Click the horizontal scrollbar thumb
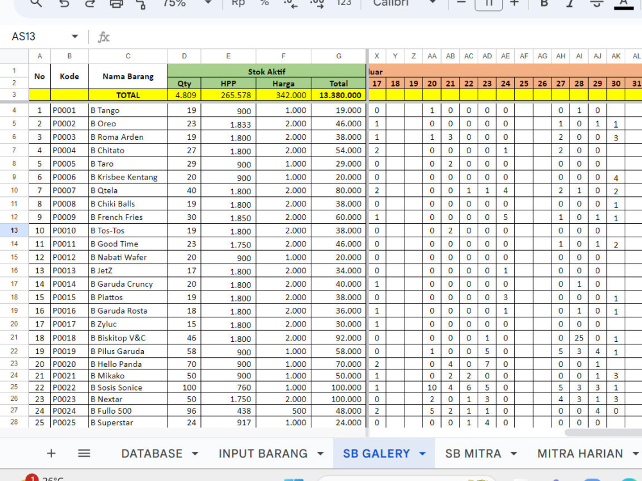 pyautogui.click(x=603, y=432)
